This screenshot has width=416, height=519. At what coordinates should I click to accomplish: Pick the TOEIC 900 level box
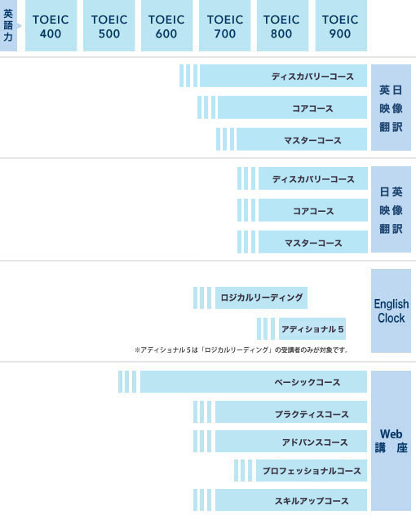(341, 25)
